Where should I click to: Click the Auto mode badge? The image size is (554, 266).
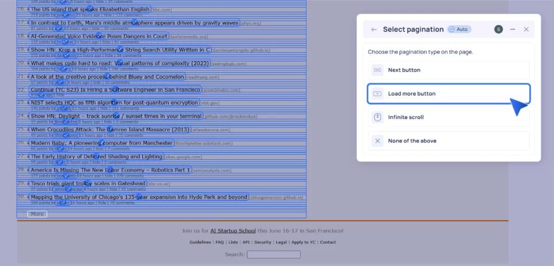click(x=459, y=29)
